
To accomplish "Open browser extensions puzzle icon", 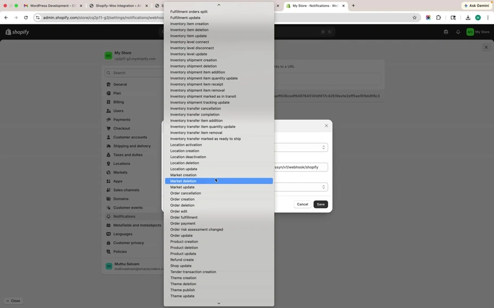I will pyautogui.click(x=438, y=17).
